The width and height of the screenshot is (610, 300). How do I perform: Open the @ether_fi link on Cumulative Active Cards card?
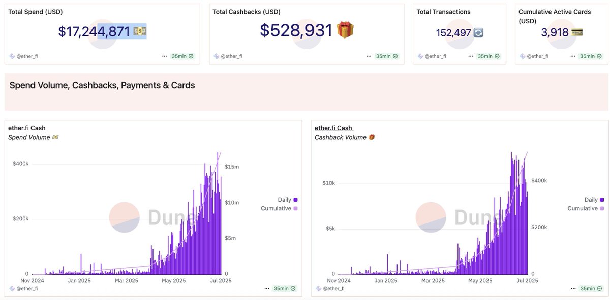(537, 56)
